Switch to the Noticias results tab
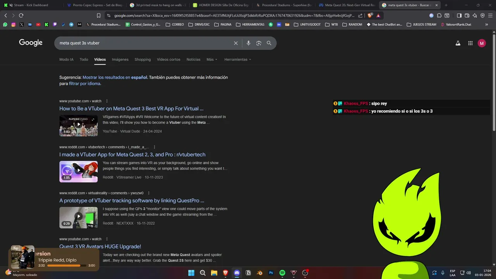Image resolution: width=496 pixels, height=279 pixels. [193, 59]
